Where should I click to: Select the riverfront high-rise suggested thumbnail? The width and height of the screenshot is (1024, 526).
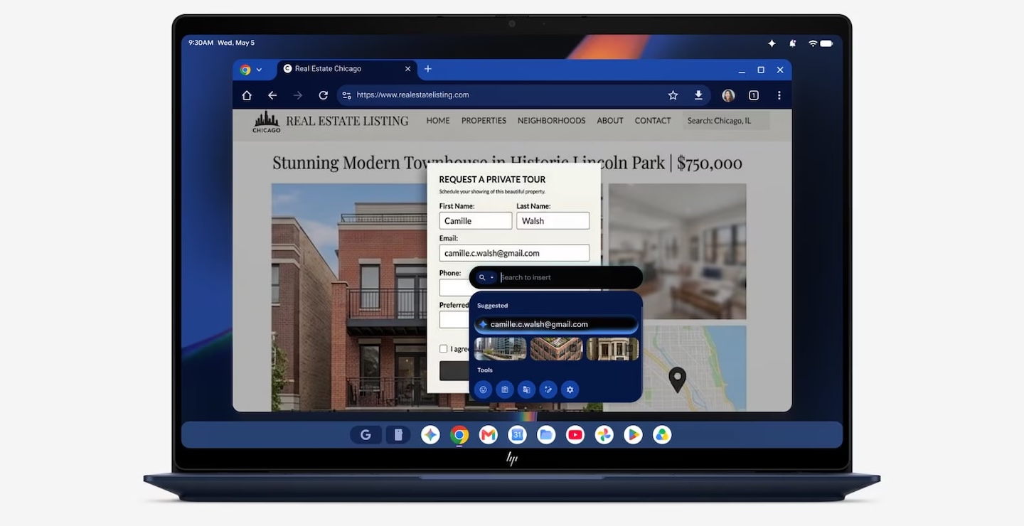point(501,349)
